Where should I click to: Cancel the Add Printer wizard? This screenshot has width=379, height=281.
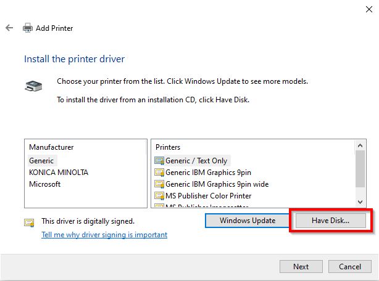349,267
